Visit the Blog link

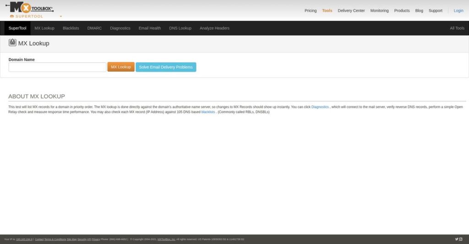[419, 11]
